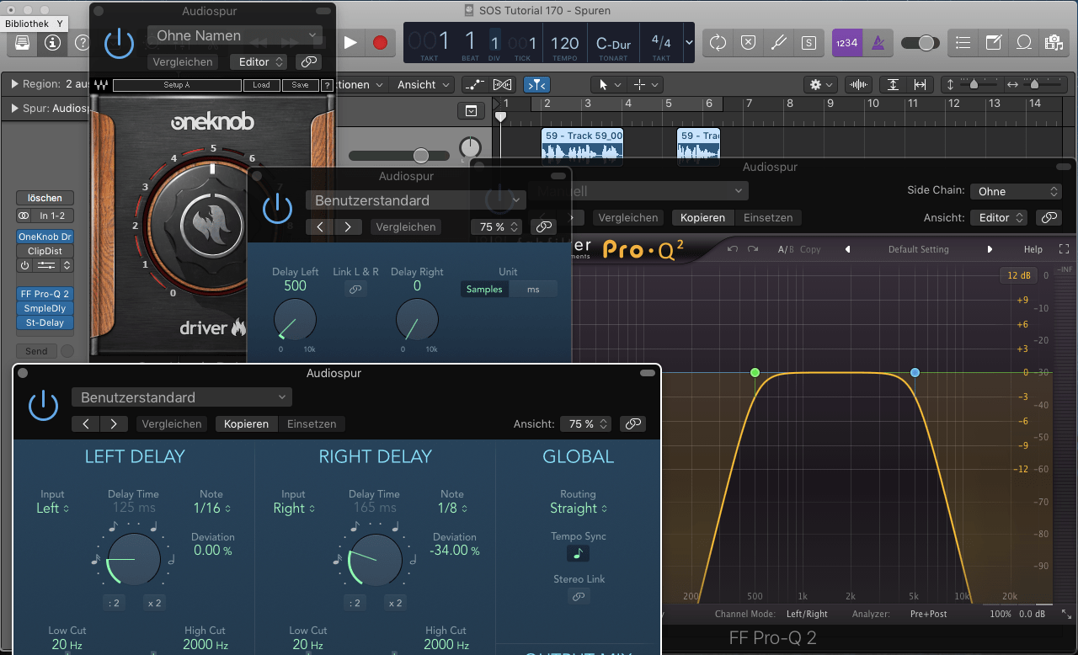1078x655 pixels.
Task: Select ms unit in Sample Delay
Action: pos(533,289)
